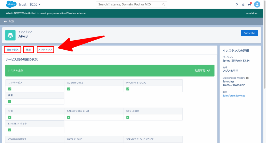Click the コアサービス label
The height and width of the screenshot is (143, 266).
(x=15, y=83)
